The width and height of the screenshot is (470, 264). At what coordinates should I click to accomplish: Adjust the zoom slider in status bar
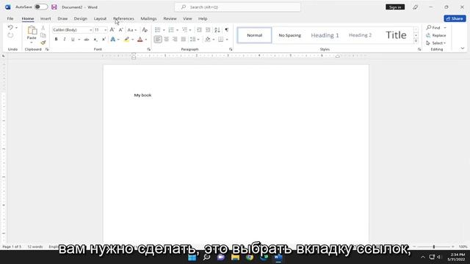434,246
